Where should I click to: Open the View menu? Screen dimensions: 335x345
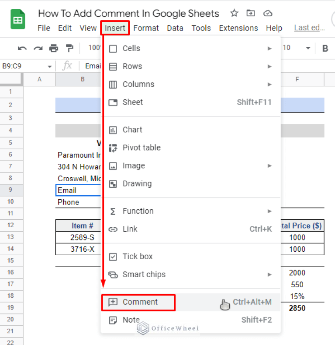pyautogui.click(x=88, y=28)
